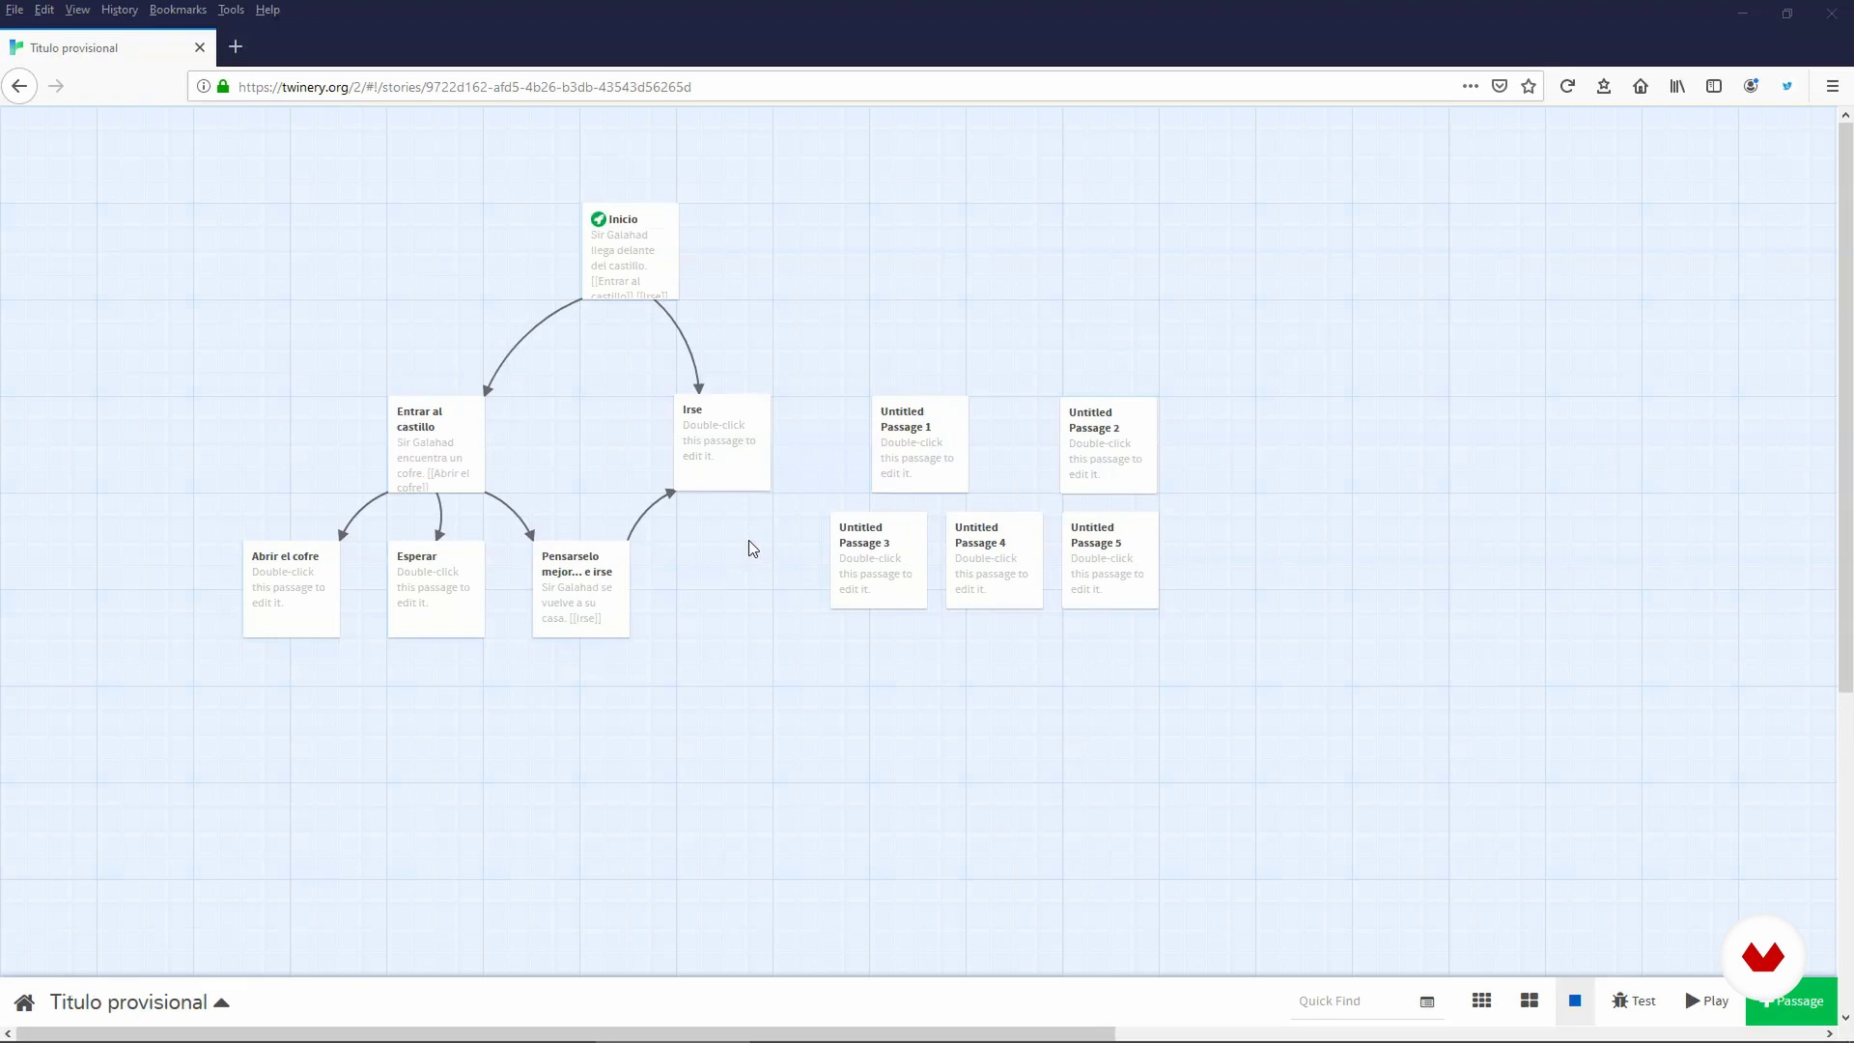1854x1043 pixels.
Task: Select the Abrir el cofre passage
Action: (x=291, y=589)
